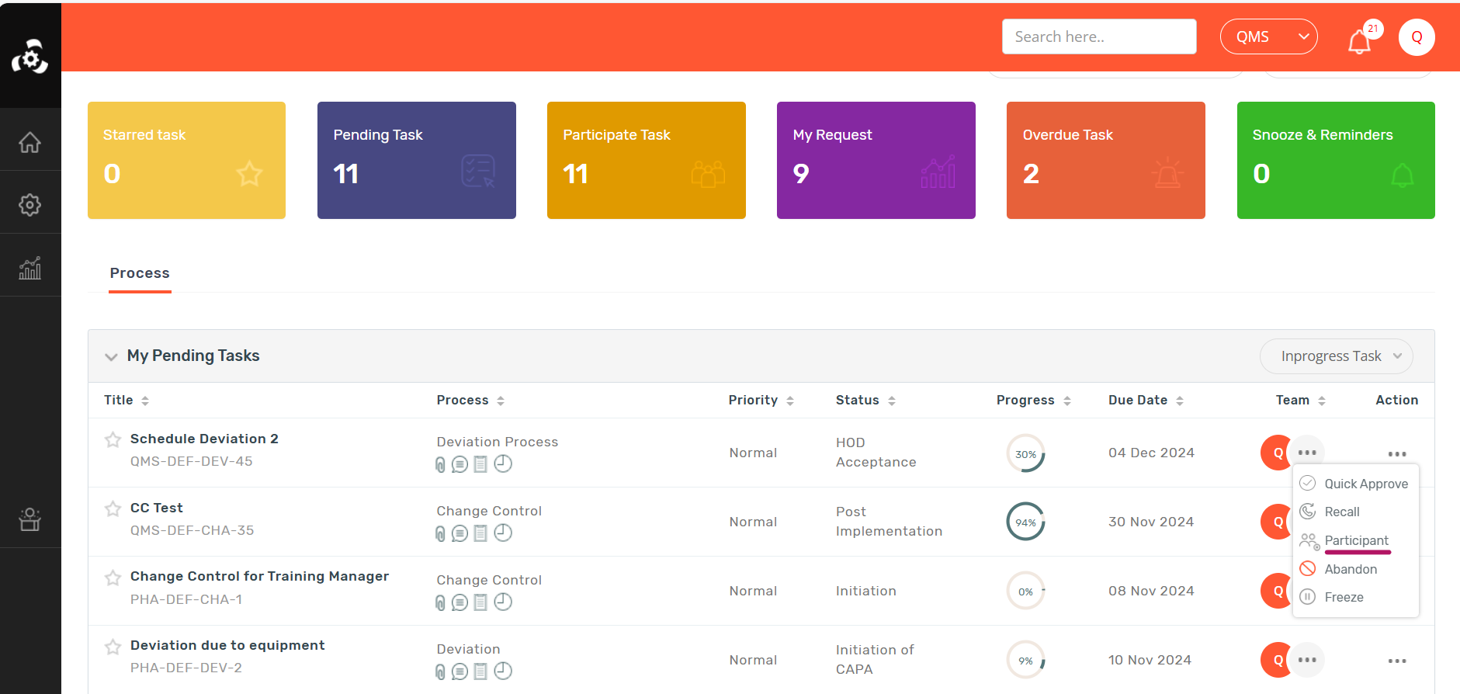The height and width of the screenshot is (694, 1460).
Task: Star the Deviation due to equipment task
Action: click(113, 647)
